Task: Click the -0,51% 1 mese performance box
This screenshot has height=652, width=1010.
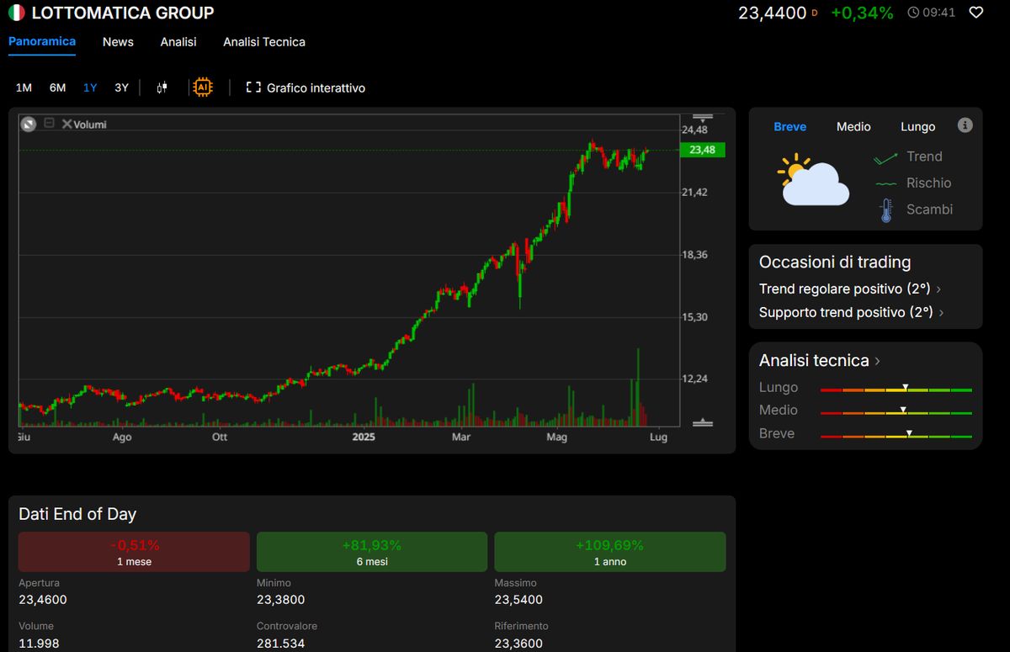Action: tap(134, 552)
